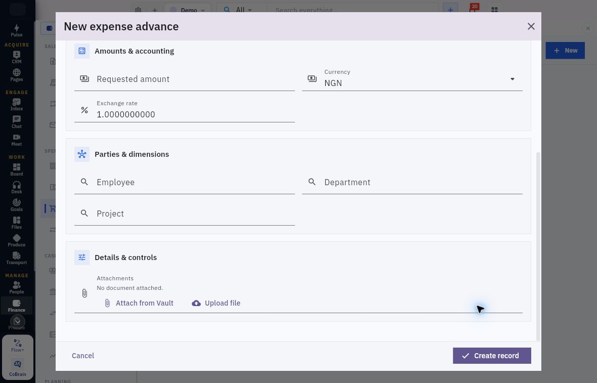Screen dimensions: 597x383
Task: Click the Project lookup field
Action: [184, 214]
